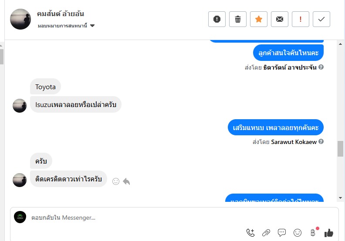React with emoji to credit bureau message
The image size is (345, 241).
click(x=116, y=181)
